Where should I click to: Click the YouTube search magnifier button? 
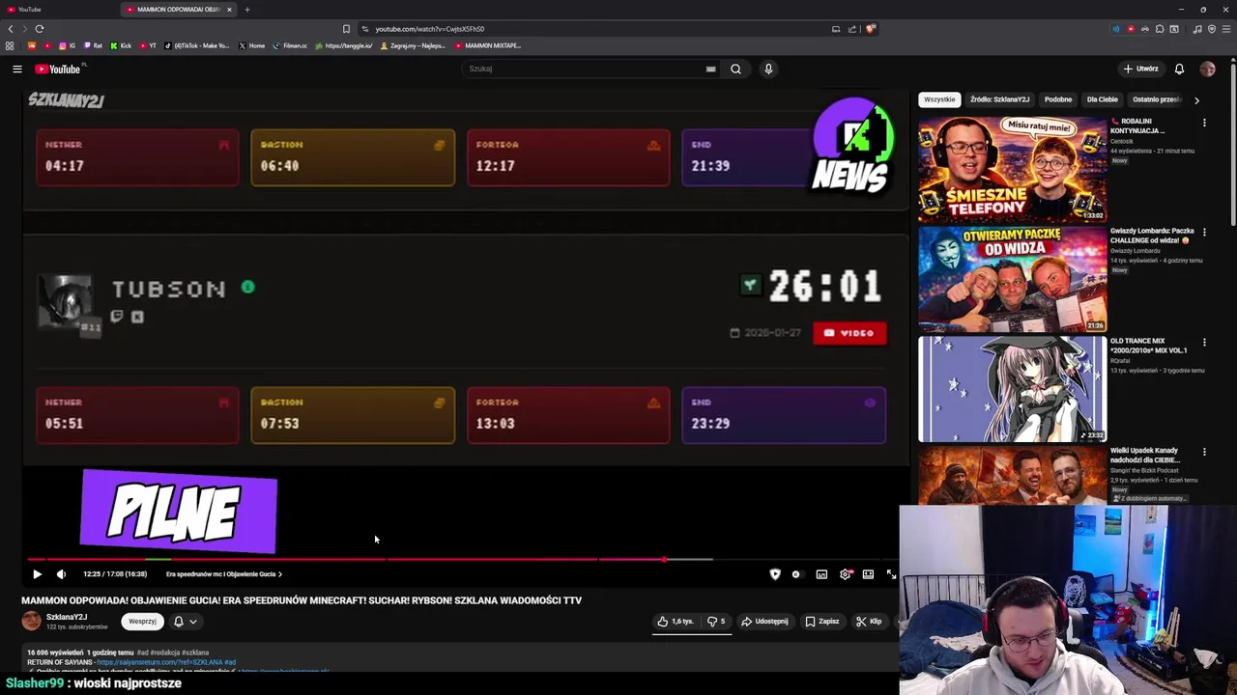[735, 69]
